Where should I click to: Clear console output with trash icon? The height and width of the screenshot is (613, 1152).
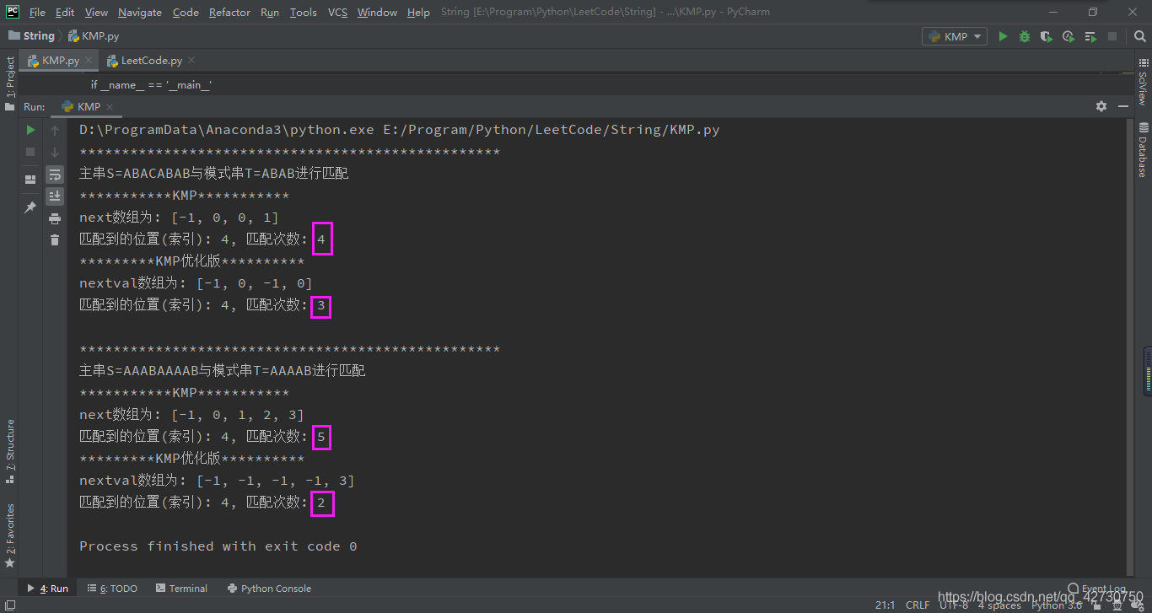point(55,240)
